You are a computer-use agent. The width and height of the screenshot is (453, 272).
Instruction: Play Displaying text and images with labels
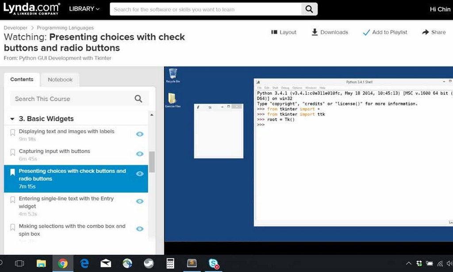(66, 132)
